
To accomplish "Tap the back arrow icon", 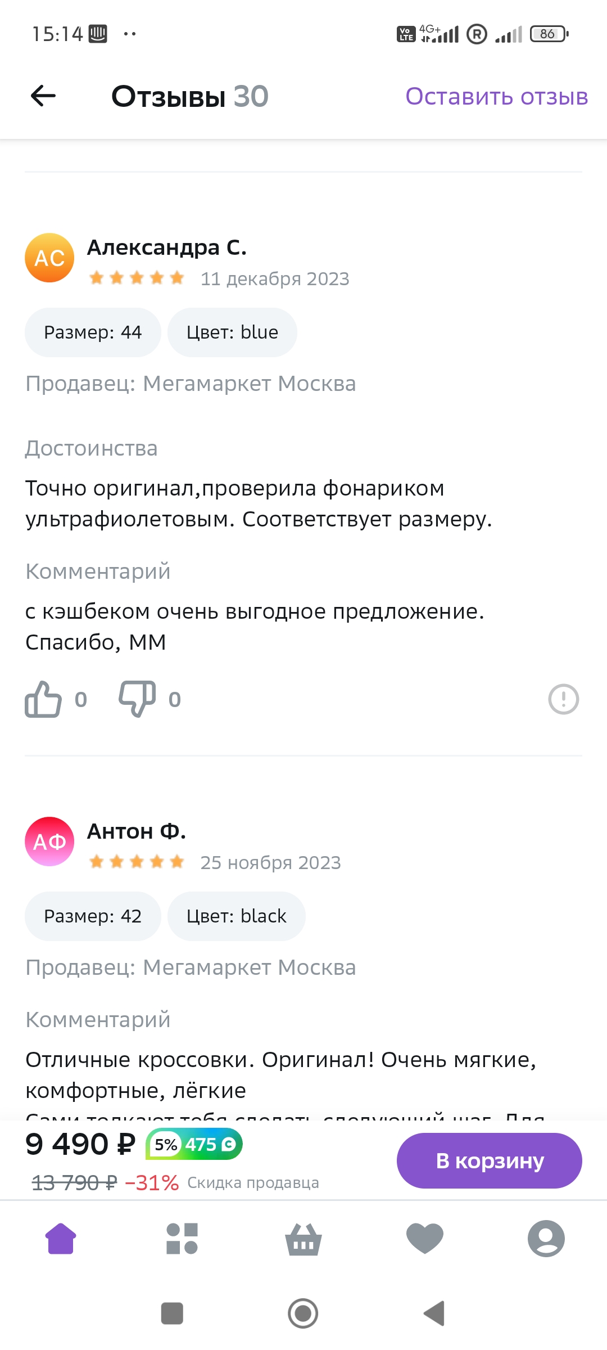I will click(43, 96).
